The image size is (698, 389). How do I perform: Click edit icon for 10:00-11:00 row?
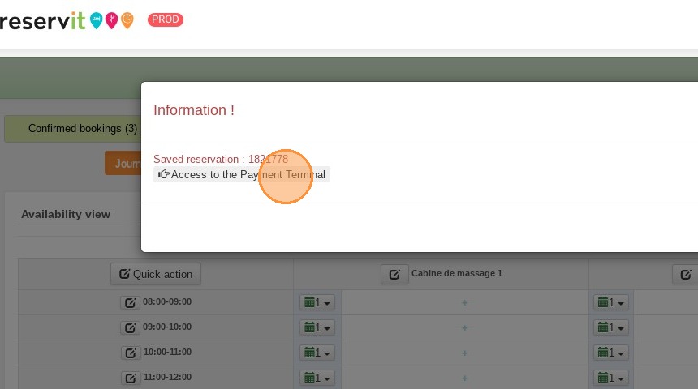(131, 353)
